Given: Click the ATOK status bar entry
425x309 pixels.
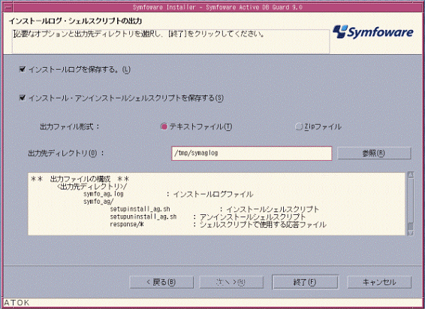Looking at the screenshot, I should click(17, 303).
